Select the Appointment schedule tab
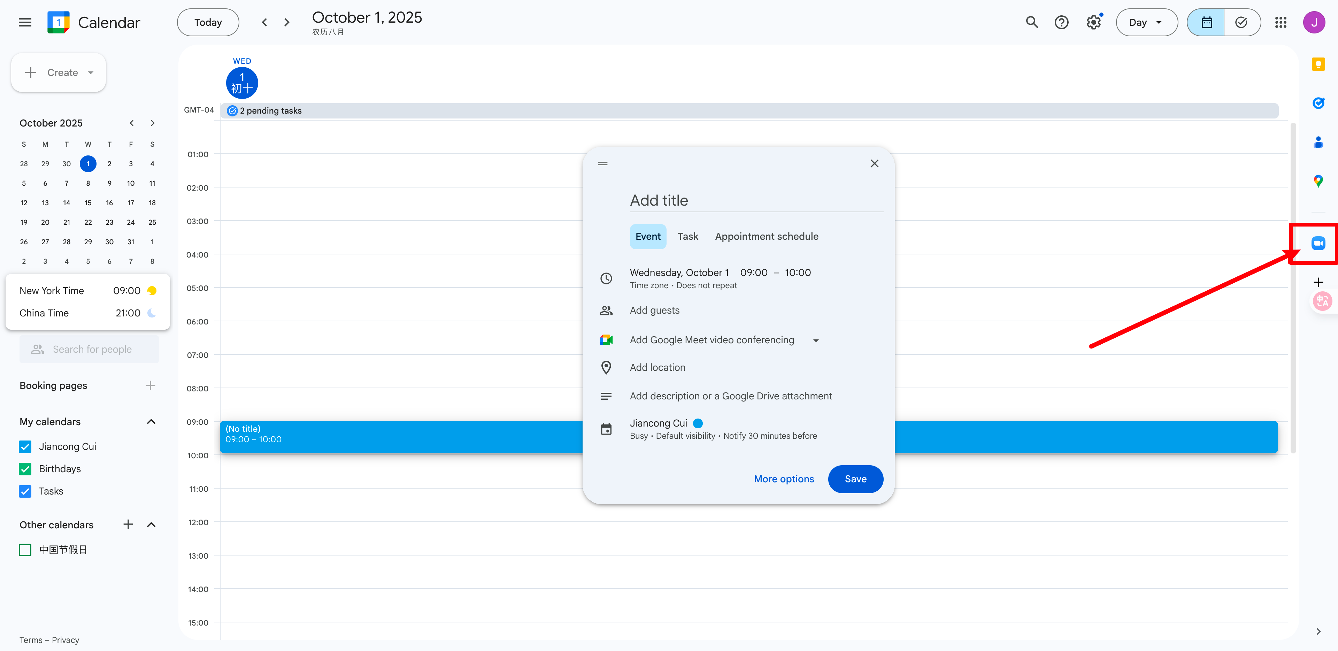The height and width of the screenshot is (651, 1338). pos(766,236)
